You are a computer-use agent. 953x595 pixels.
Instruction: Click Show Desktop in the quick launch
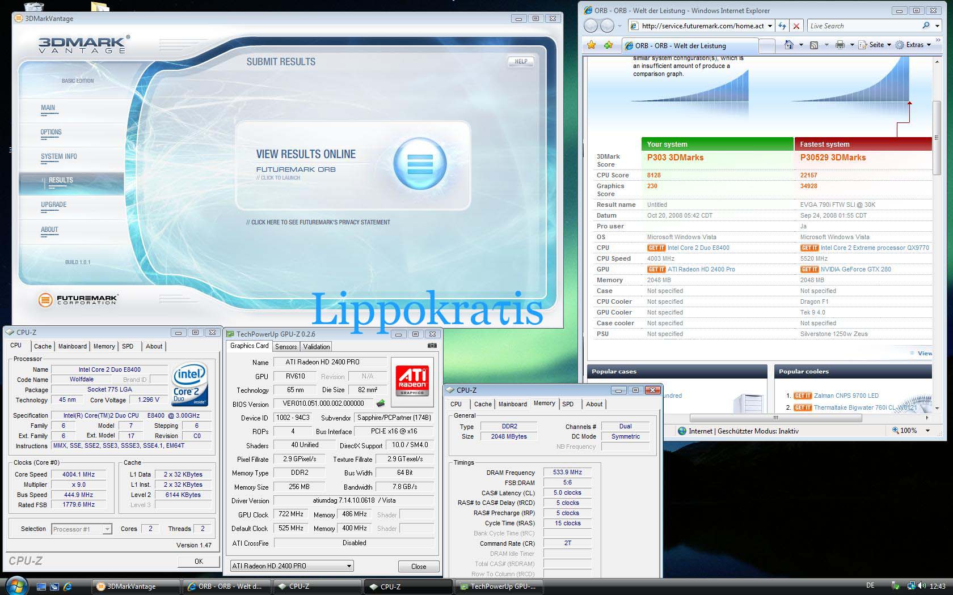[x=41, y=586]
